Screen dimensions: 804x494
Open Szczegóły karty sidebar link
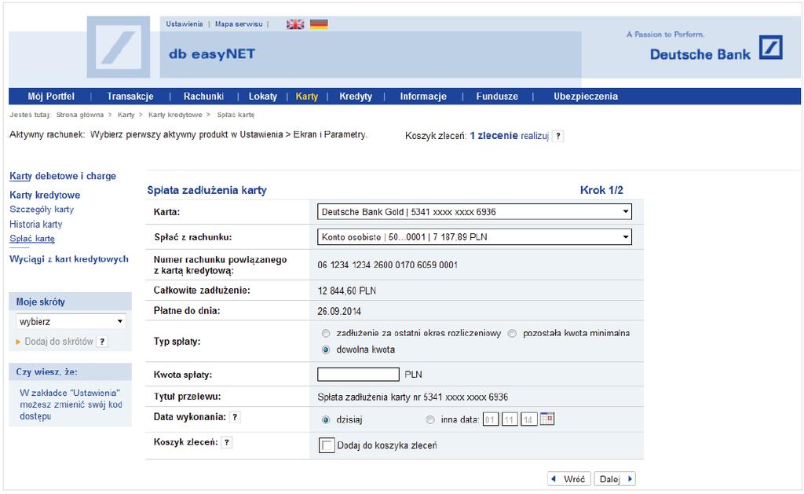(x=42, y=209)
